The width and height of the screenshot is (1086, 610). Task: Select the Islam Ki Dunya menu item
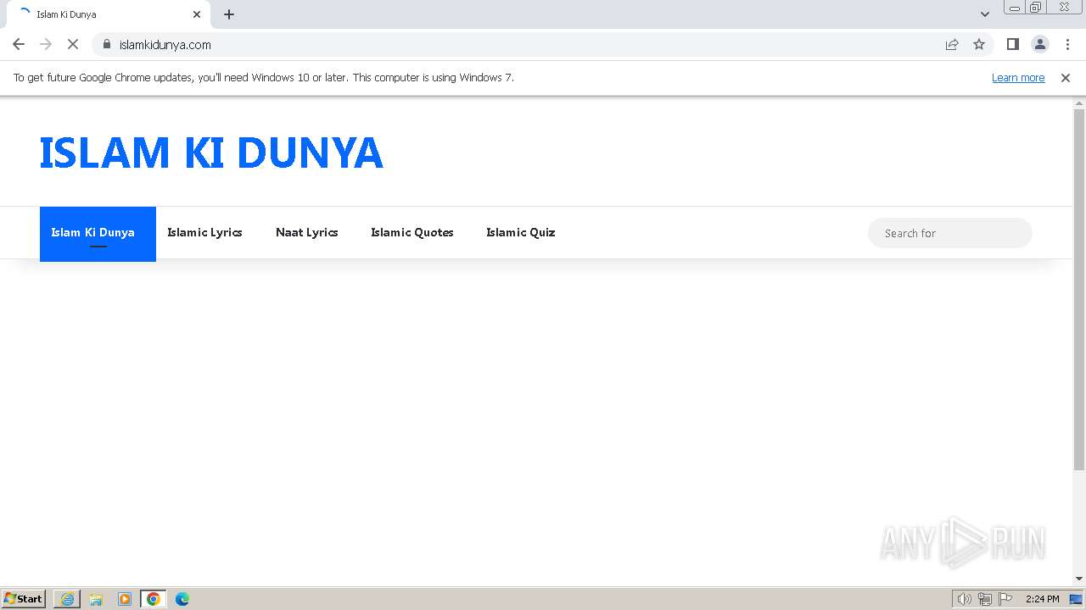[98, 233]
